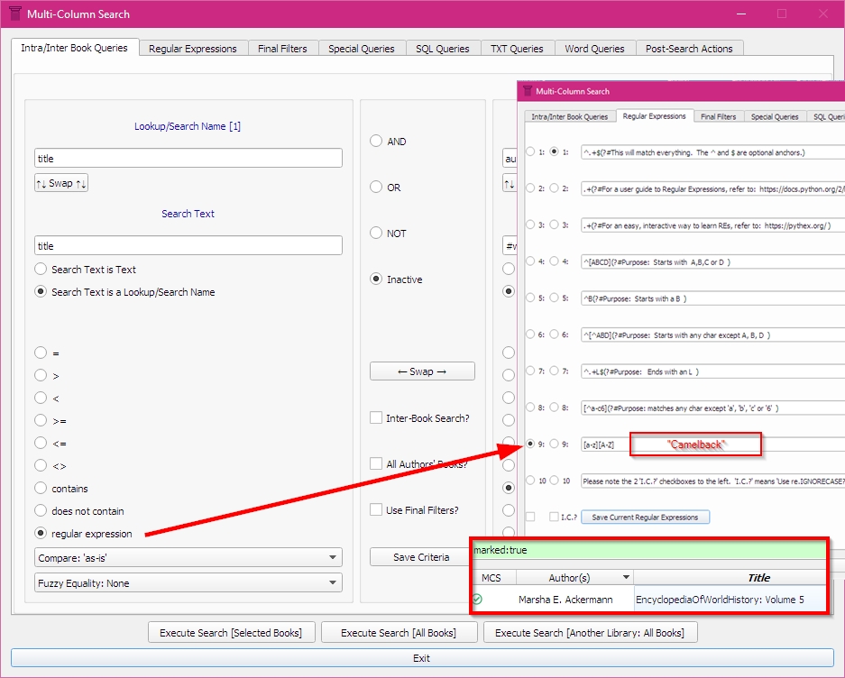Open the TXT Queries tab
The image size is (845, 678).
(x=517, y=49)
